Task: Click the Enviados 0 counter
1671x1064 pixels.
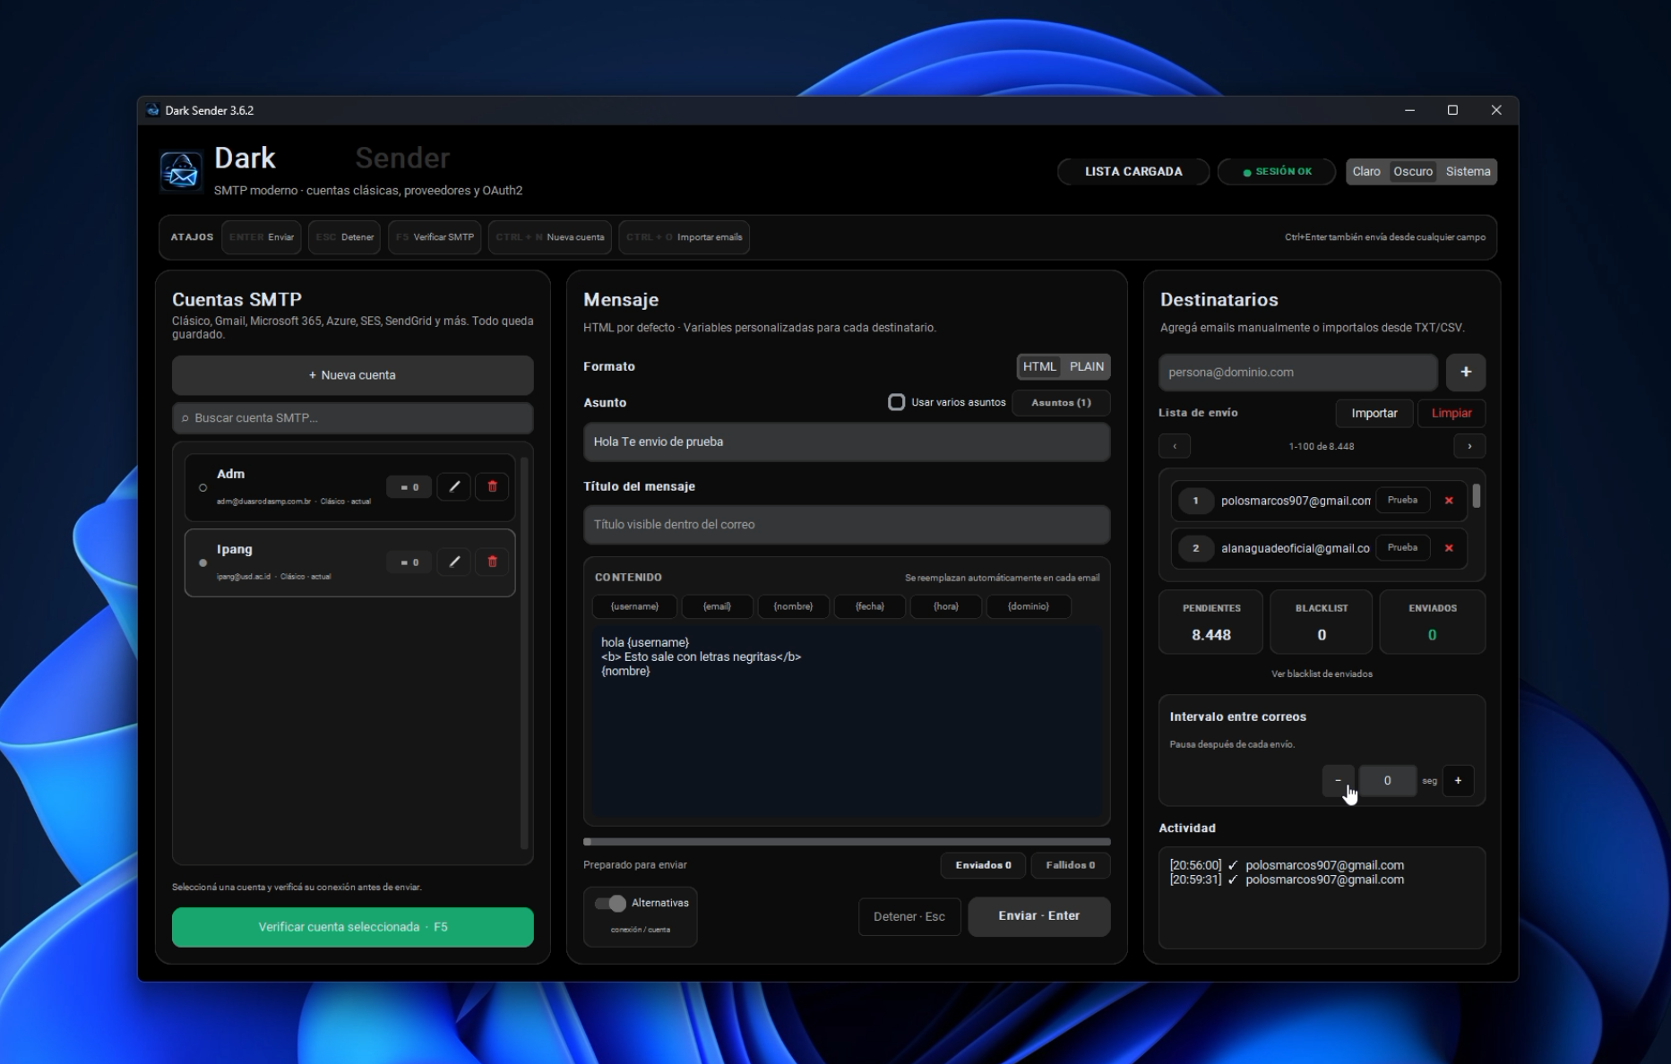Action: [x=983, y=865]
